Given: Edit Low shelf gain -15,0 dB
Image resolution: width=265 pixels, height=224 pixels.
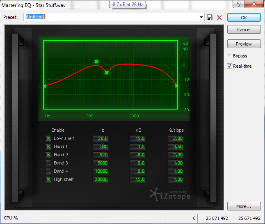Looking at the screenshot, I should (x=137, y=138).
